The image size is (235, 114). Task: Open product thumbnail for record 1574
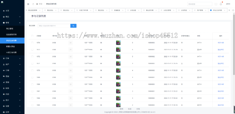tap(118, 43)
